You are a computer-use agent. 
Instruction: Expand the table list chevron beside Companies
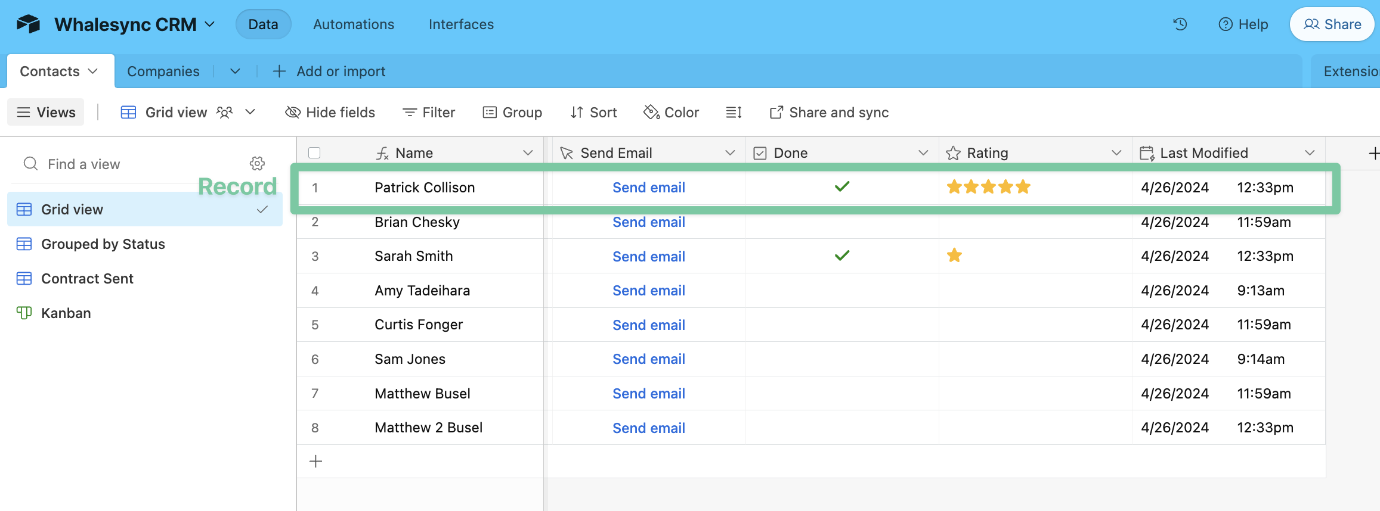click(x=235, y=71)
